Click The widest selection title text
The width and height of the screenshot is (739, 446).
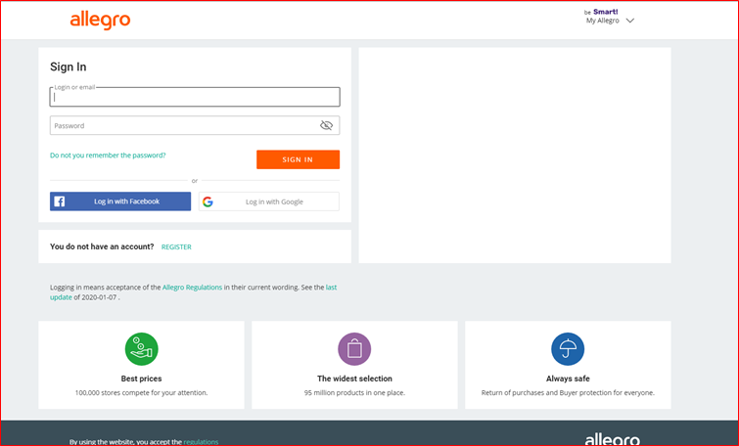coord(354,379)
